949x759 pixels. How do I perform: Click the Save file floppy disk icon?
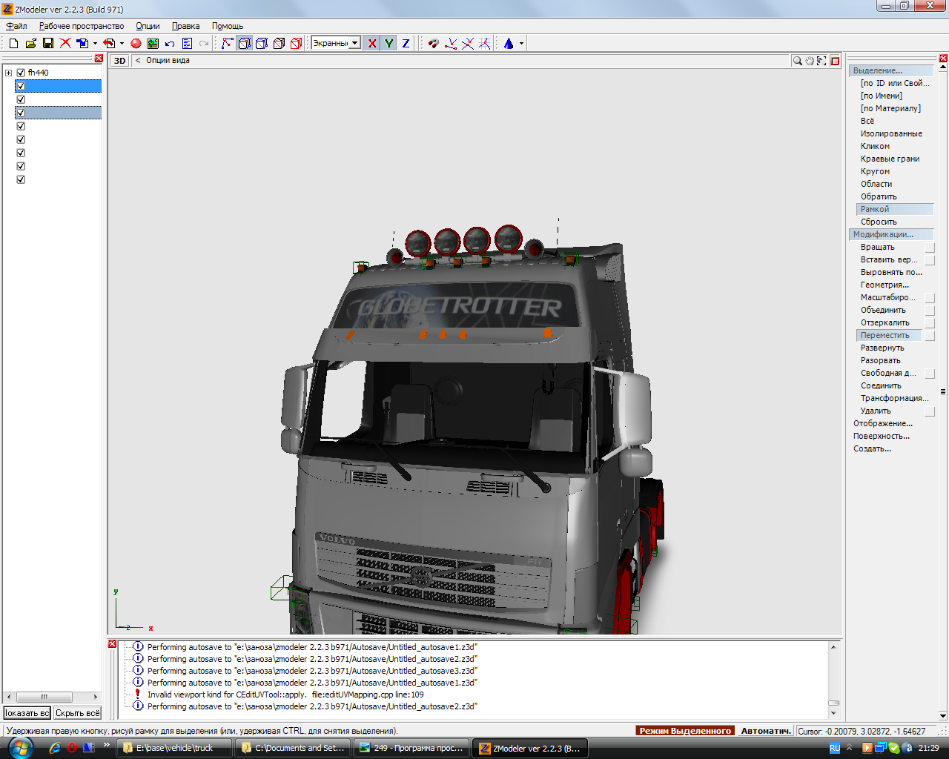pyautogui.click(x=48, y=44)
